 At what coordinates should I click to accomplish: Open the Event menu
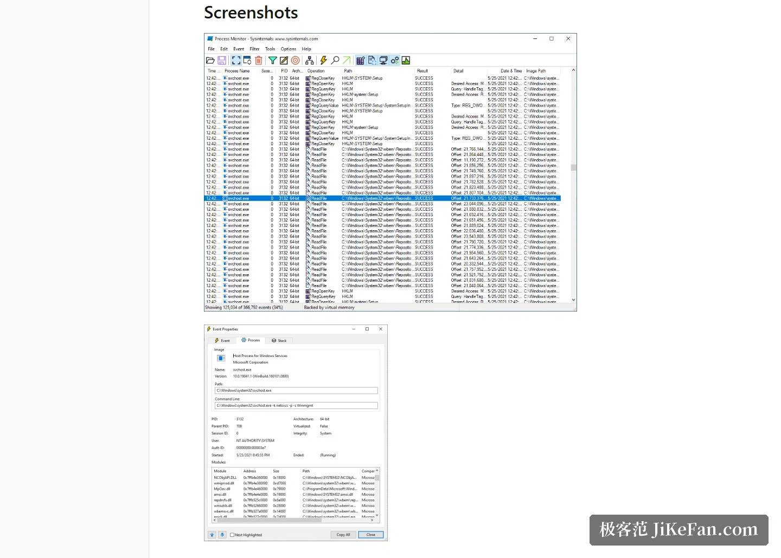click(x=239, y=49)
